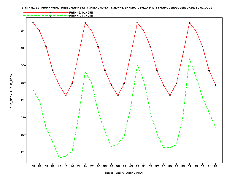Screen dimensions: 235x181
Task: Select the PARM=F.F_MEAN legend label
Action: (x=81, y=16)
